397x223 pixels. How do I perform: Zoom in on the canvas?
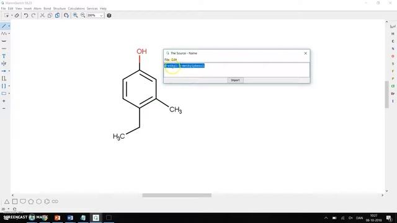pos(75,15)
